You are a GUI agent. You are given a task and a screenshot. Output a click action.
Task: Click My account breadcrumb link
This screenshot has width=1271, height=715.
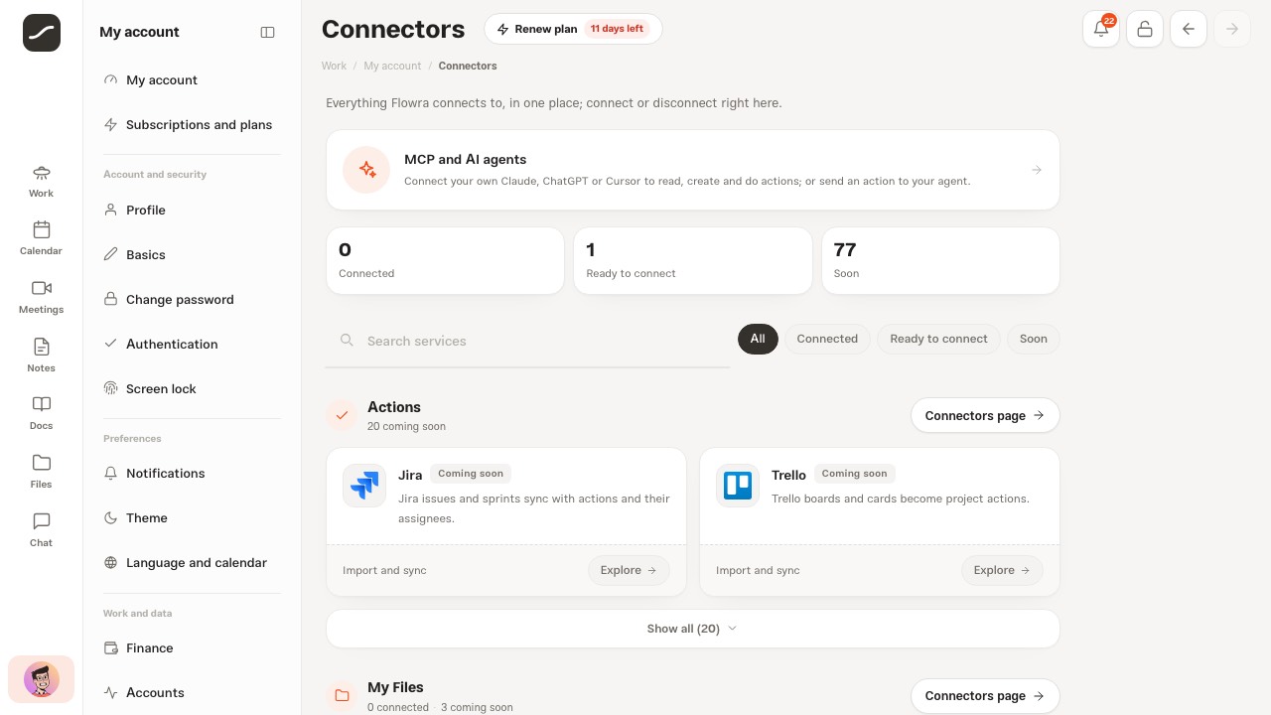click(x=392, y=66)
